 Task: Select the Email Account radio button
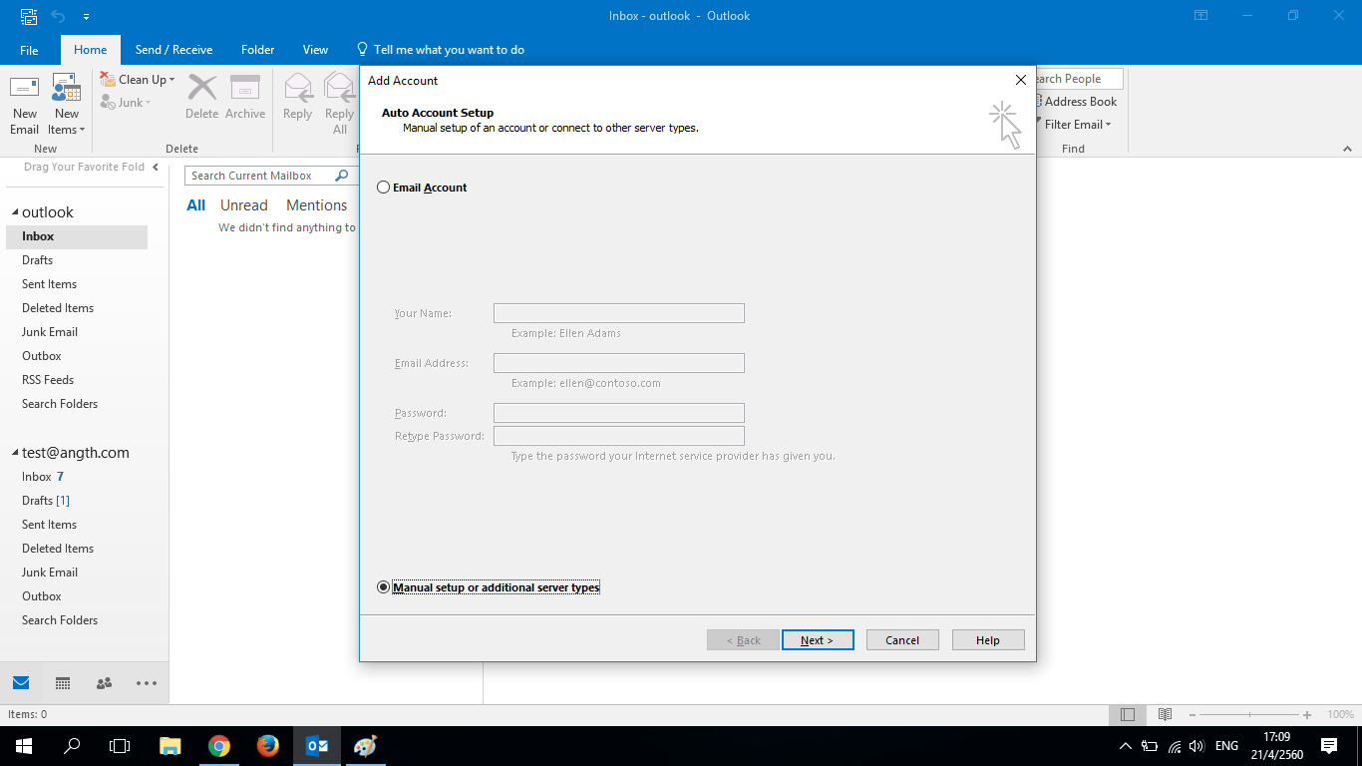coord(384,188)
